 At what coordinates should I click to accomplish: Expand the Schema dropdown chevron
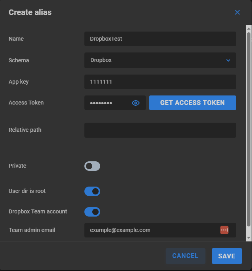point(228,60)
